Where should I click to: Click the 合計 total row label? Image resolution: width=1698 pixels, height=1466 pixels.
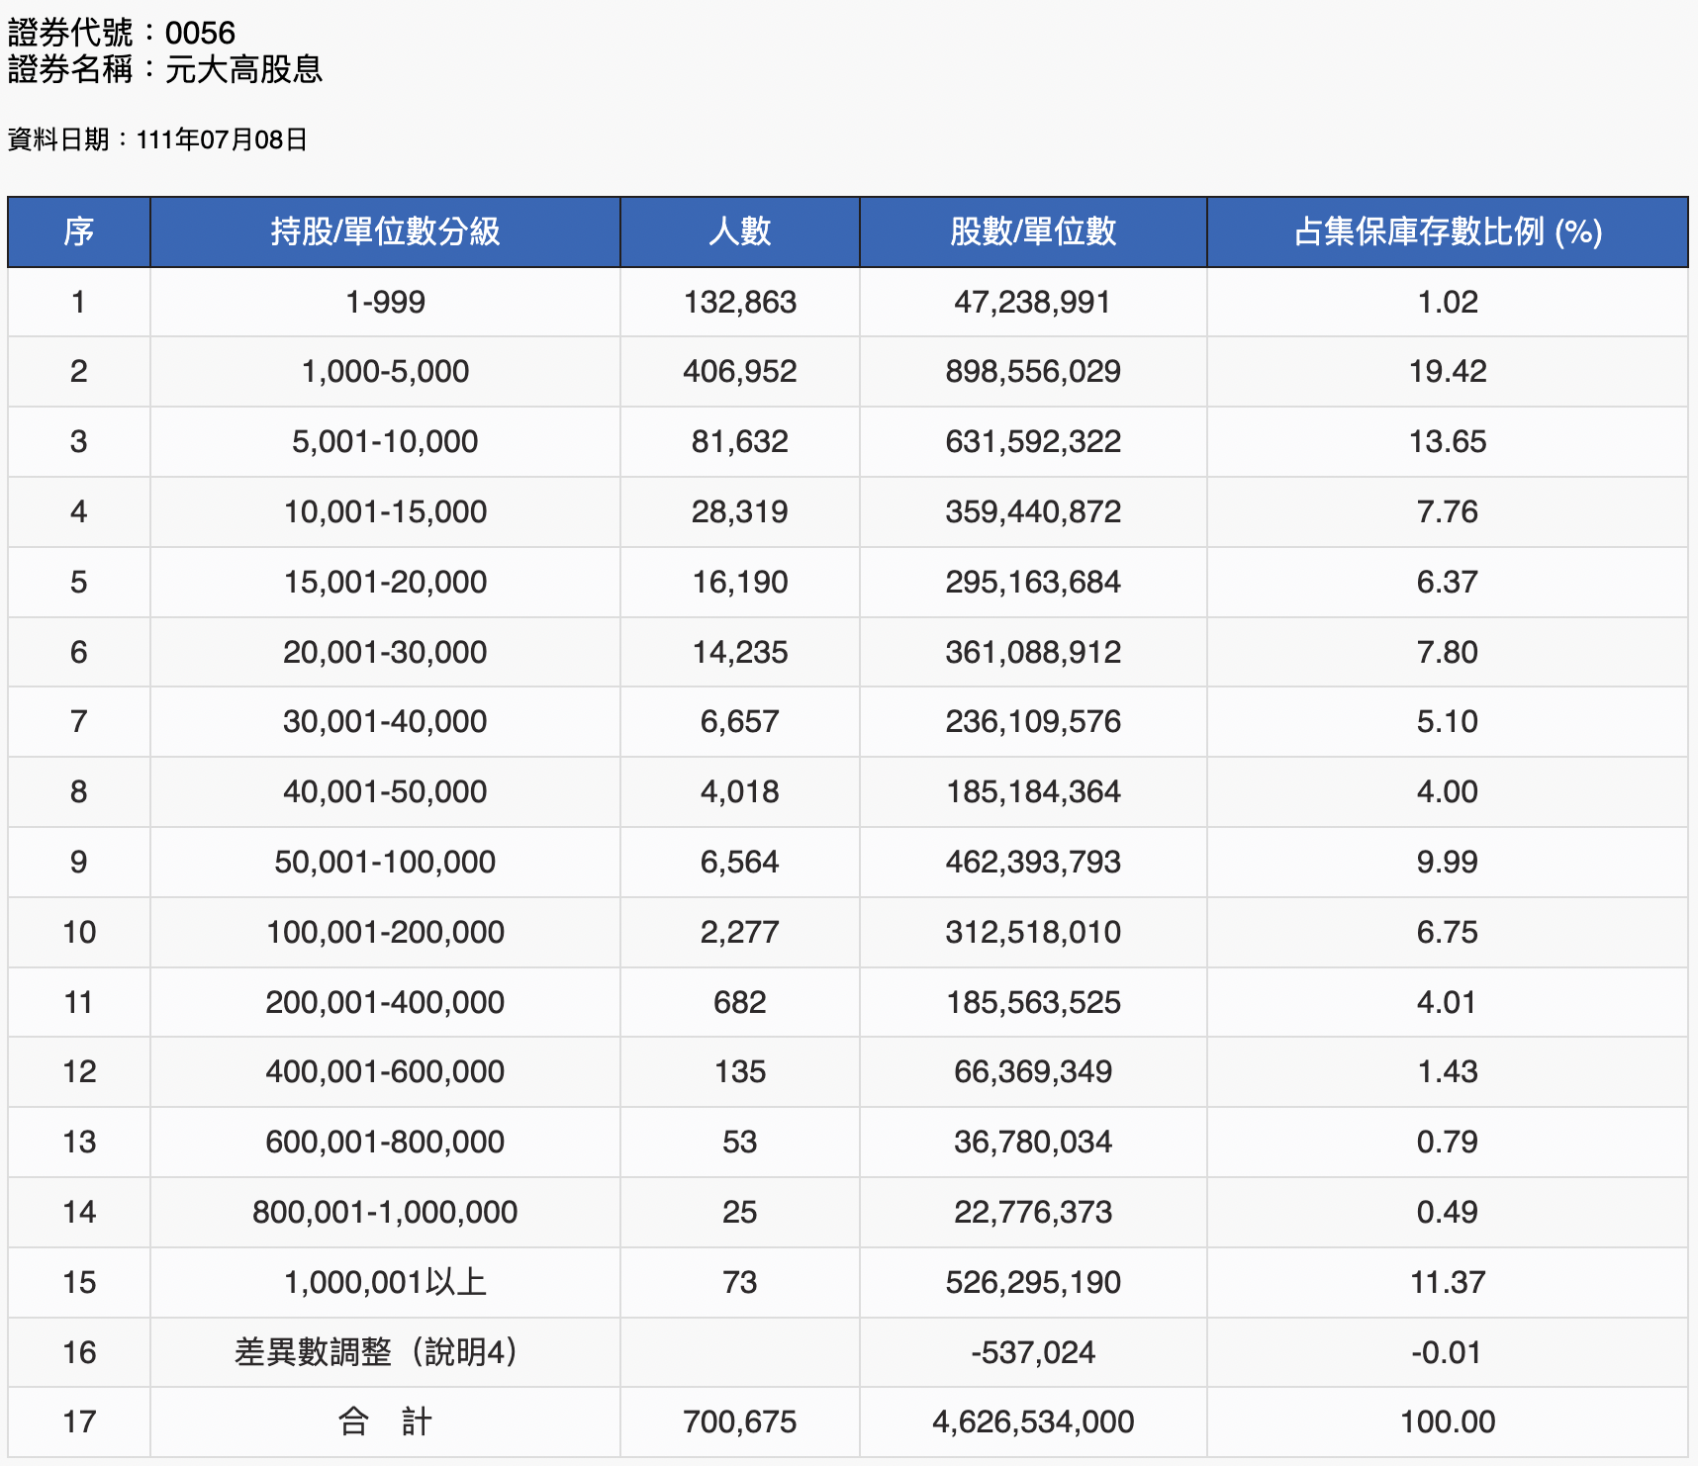[385, 1422]
